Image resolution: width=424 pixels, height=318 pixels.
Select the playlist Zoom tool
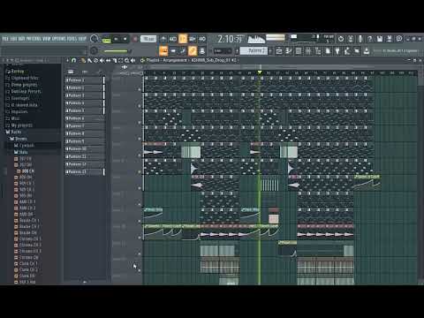coord(126,60)
